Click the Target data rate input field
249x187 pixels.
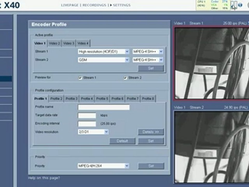point(87,115)
